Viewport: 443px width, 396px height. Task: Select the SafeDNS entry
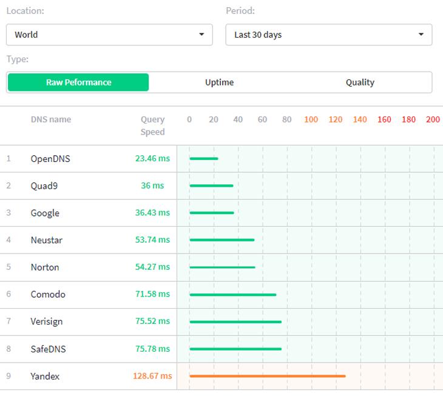49,349
